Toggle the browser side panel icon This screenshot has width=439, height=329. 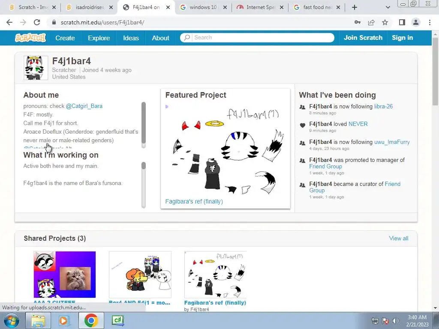[x=402, y=22]
